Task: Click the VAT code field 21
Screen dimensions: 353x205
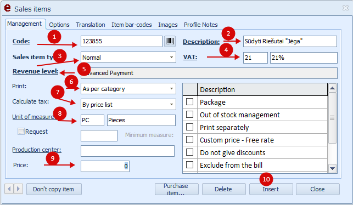Action: pyautogui.click(x=255, y=58)
